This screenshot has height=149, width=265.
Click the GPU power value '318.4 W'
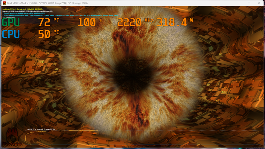175,22
